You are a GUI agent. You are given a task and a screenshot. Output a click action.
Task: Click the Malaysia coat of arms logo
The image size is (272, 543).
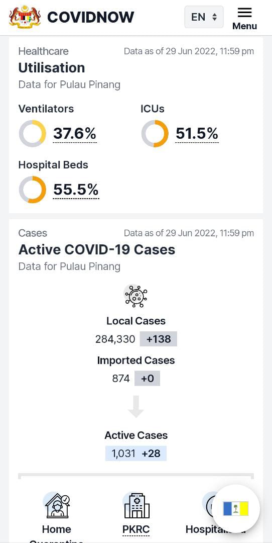click(25, 16)
